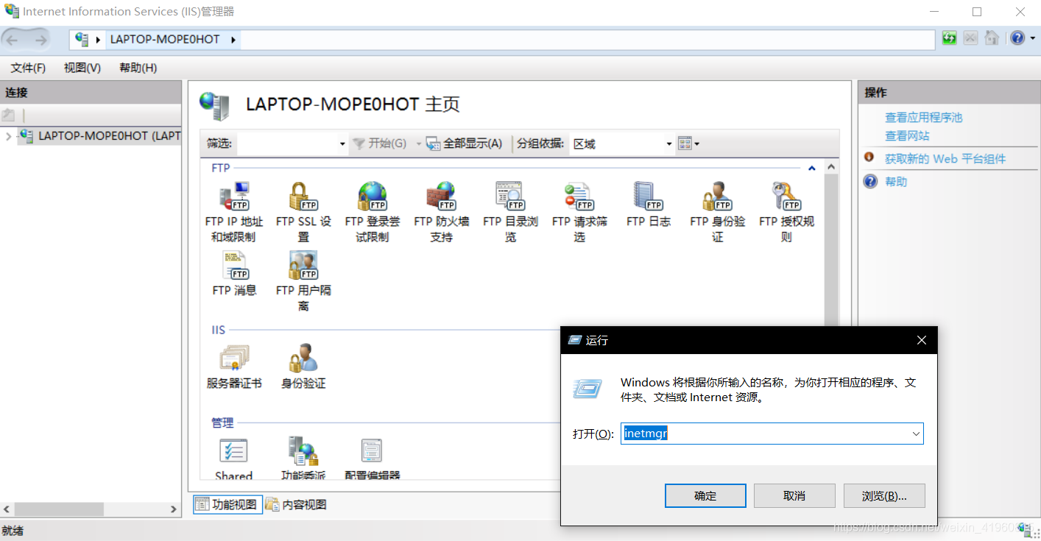Collapse the FTP group section

pos(812,169)
